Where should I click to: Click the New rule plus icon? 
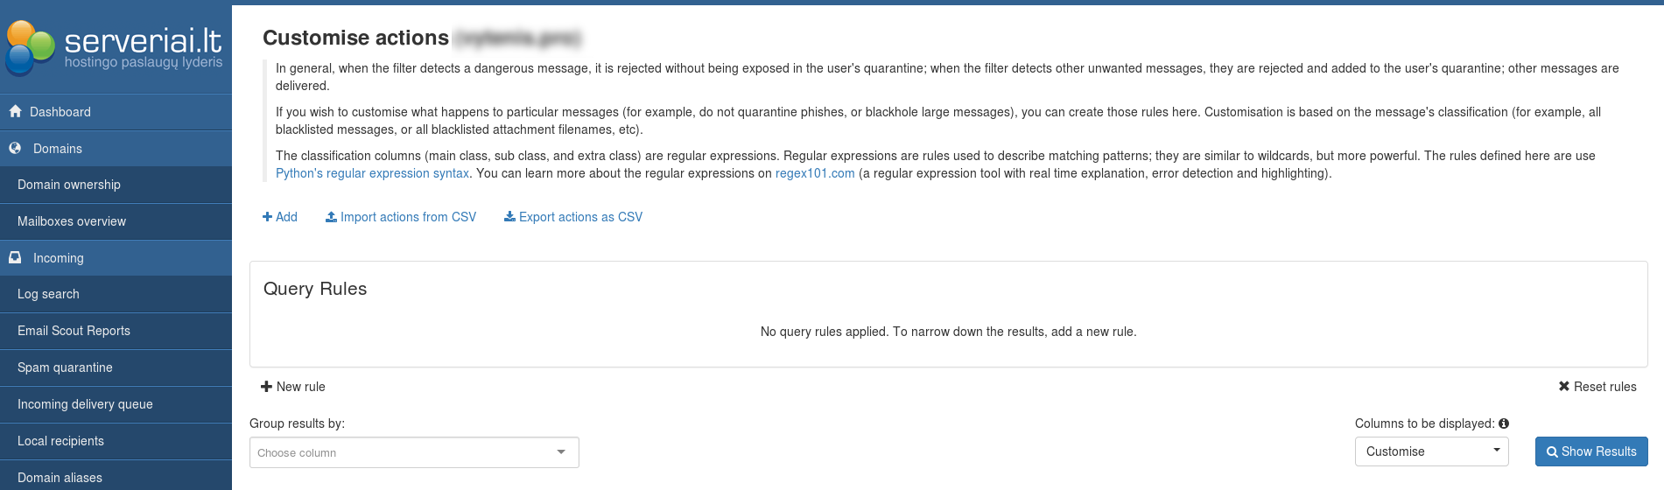[x=266, y=387]
